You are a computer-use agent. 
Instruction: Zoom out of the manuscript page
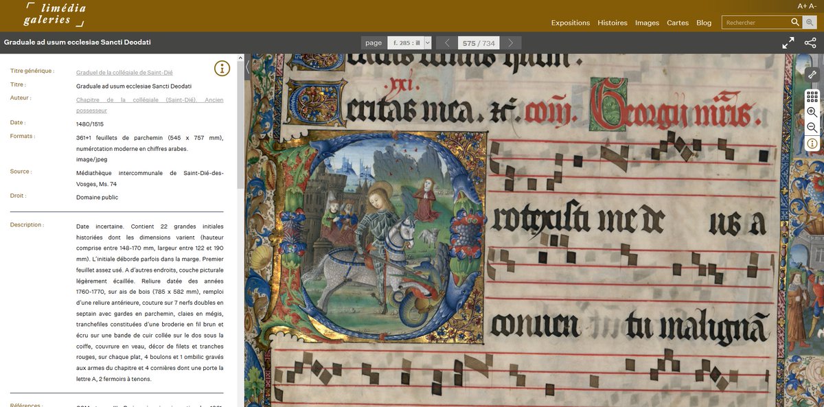tap(812, 128)
